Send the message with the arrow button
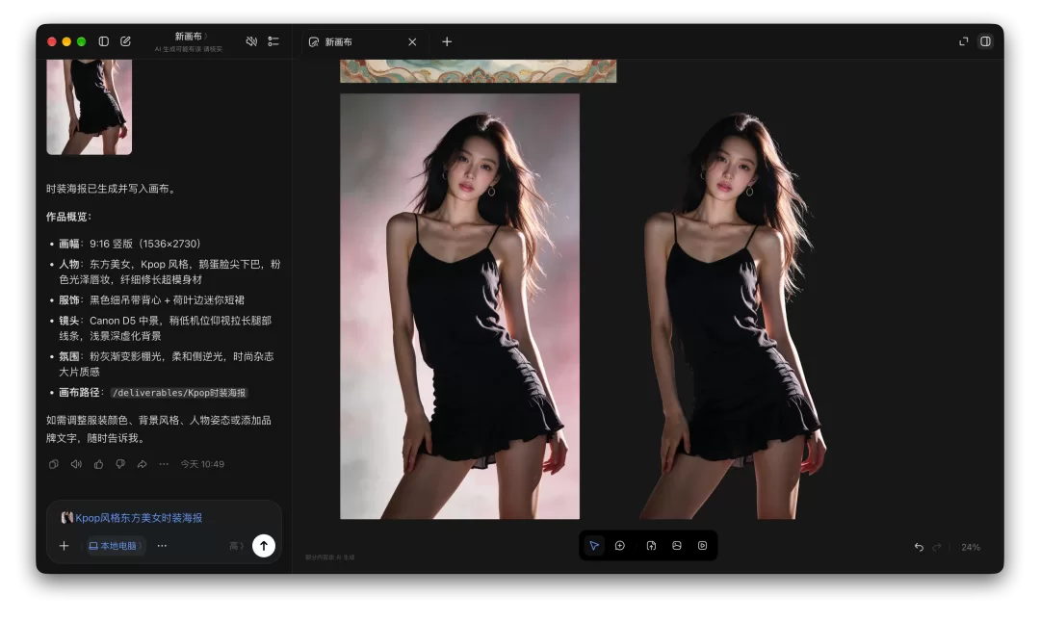Viewport: 1040px width, 622px height. (264, 546)
